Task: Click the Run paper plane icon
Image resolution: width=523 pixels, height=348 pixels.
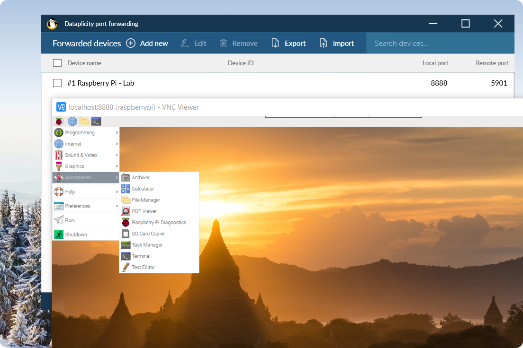Action: [59, 220]
